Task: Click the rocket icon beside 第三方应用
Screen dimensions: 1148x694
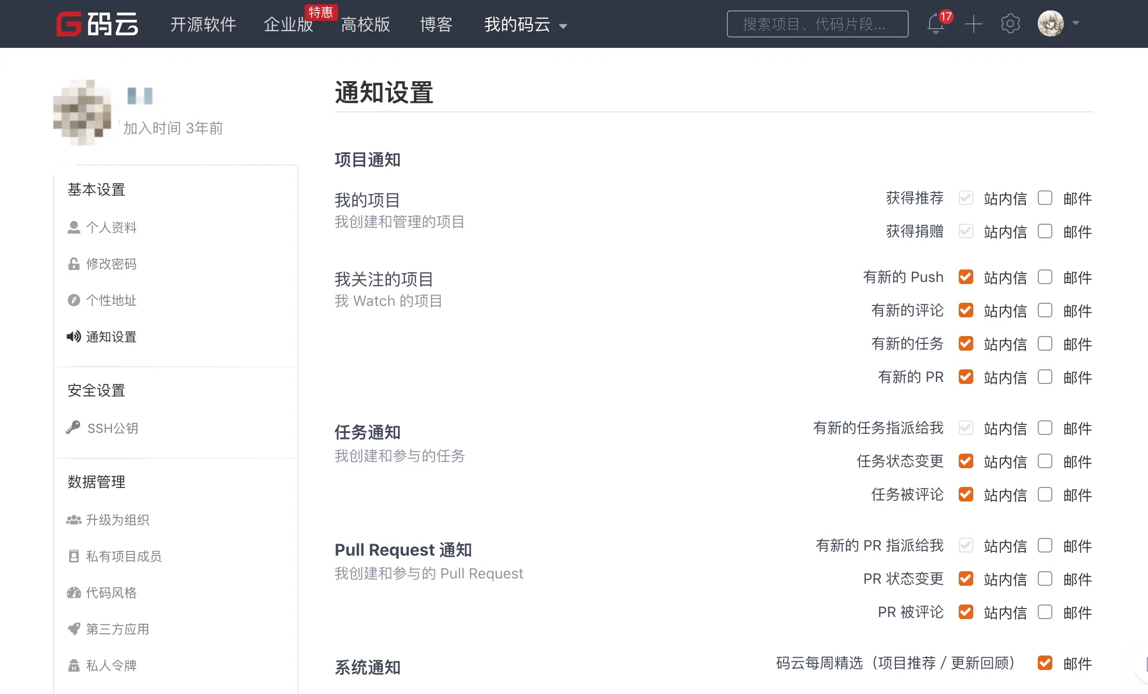Action: click(74, 628)
